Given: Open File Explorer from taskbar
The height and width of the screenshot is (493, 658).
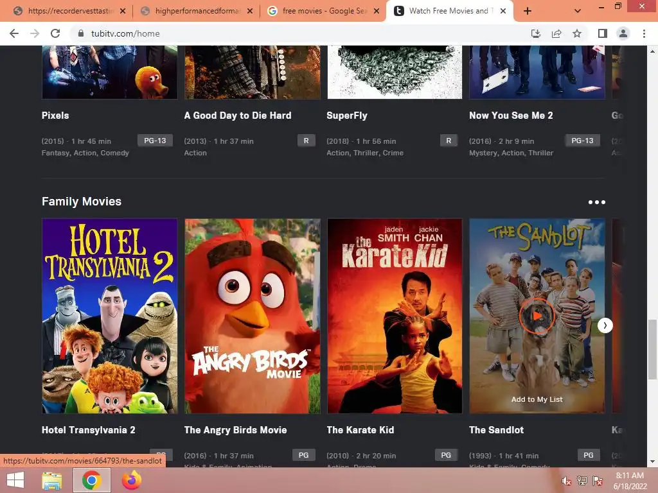Looking at the screenshot, I should [51, 480].
